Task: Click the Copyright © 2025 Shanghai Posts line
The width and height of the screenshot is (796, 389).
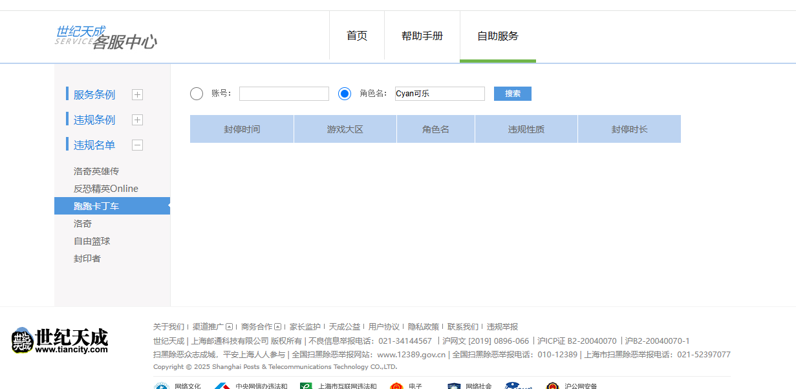Action: [x=275, y=367]
